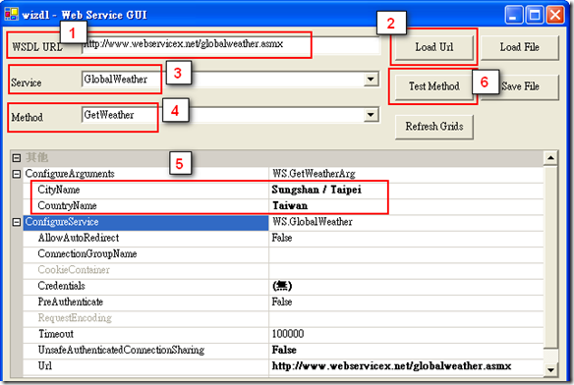Minimize the wizdl window
The height and width of the screenshot is (385, 574).
[x=514, y=15]
